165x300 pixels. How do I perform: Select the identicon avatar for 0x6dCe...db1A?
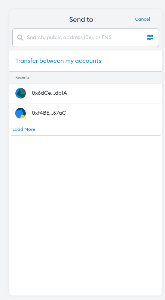(x=21, y=93)
